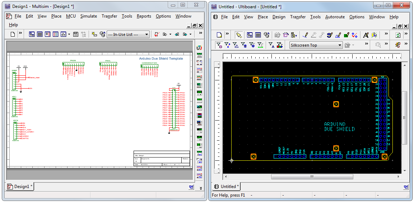Run Electrical Rules Check in Multisim
Image resolution: width=414 pixels, height=202 pixels.
tap(157, 34)
